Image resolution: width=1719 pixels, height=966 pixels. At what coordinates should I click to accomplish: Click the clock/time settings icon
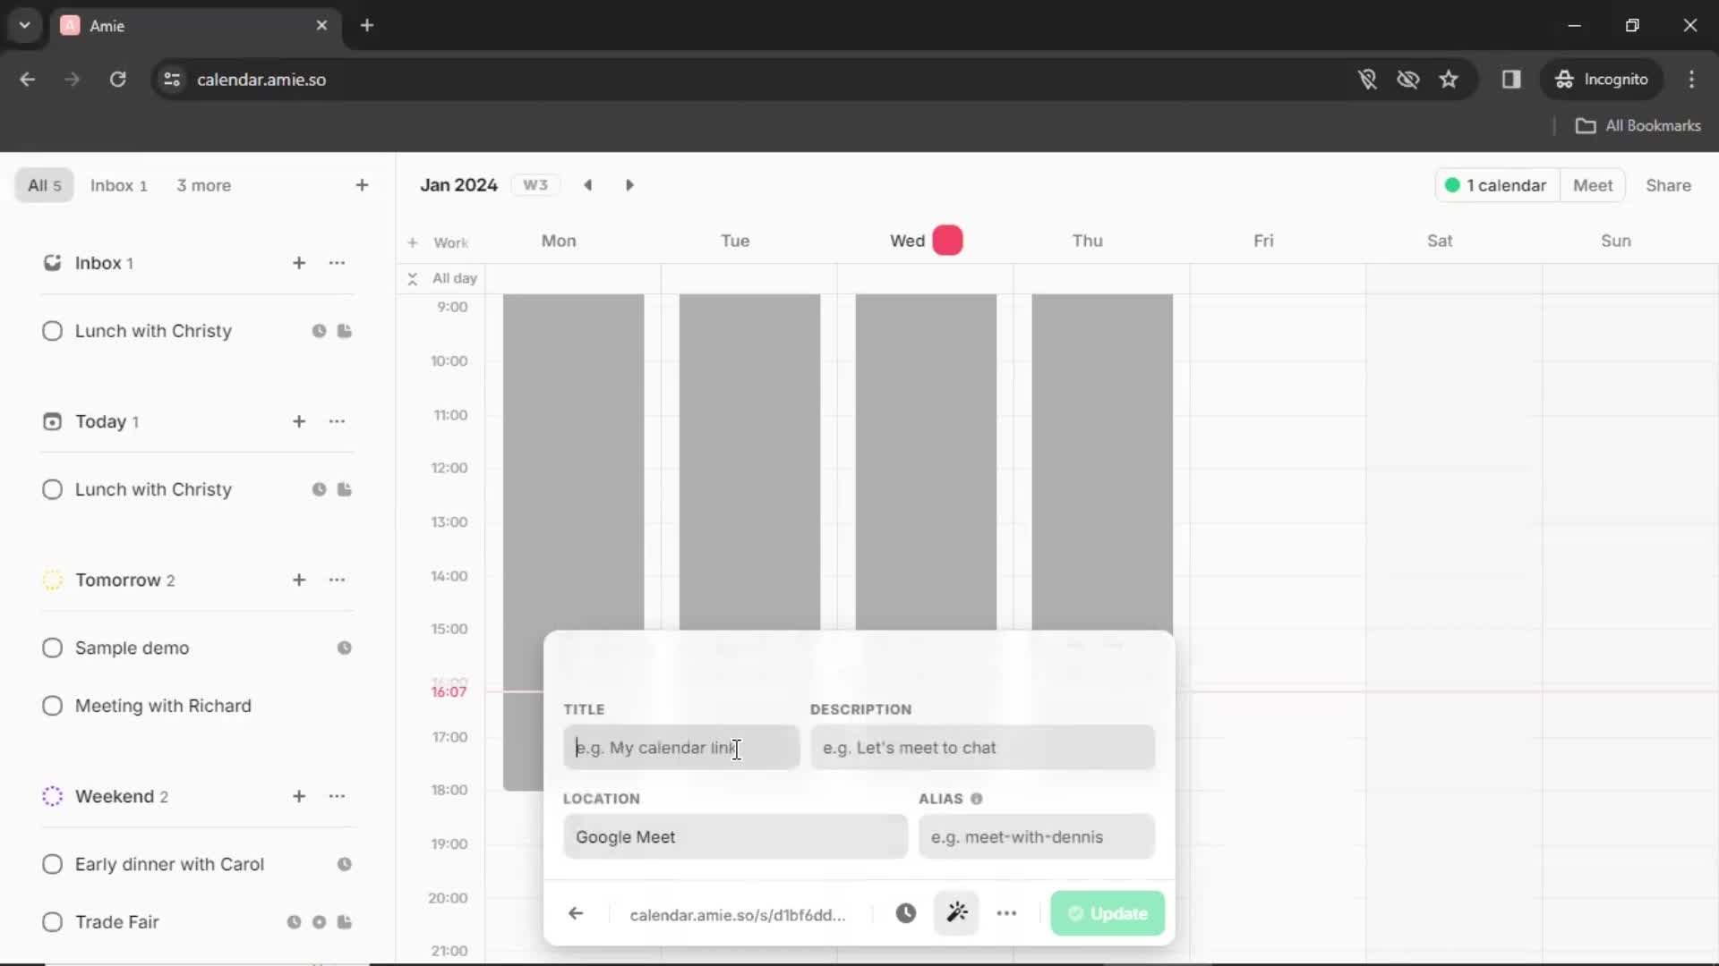click(x=905, y=914)
